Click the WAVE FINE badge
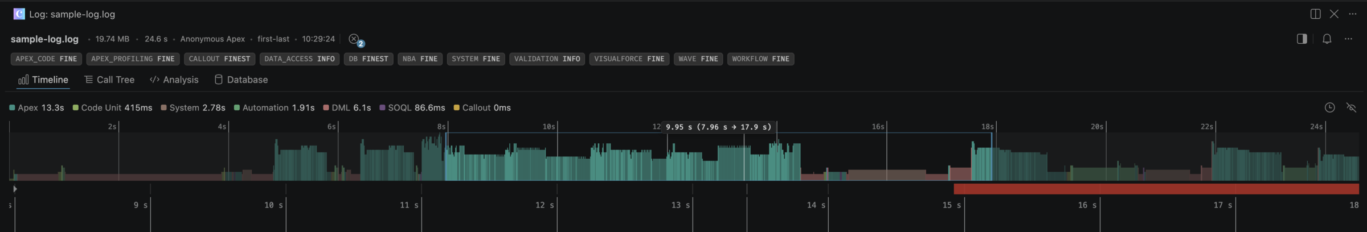Screen dimensions: 1367x232 click(x=698, y=59)
